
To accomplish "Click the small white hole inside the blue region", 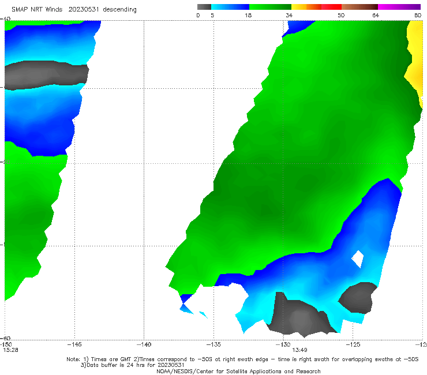I will (x=358, y=258).
